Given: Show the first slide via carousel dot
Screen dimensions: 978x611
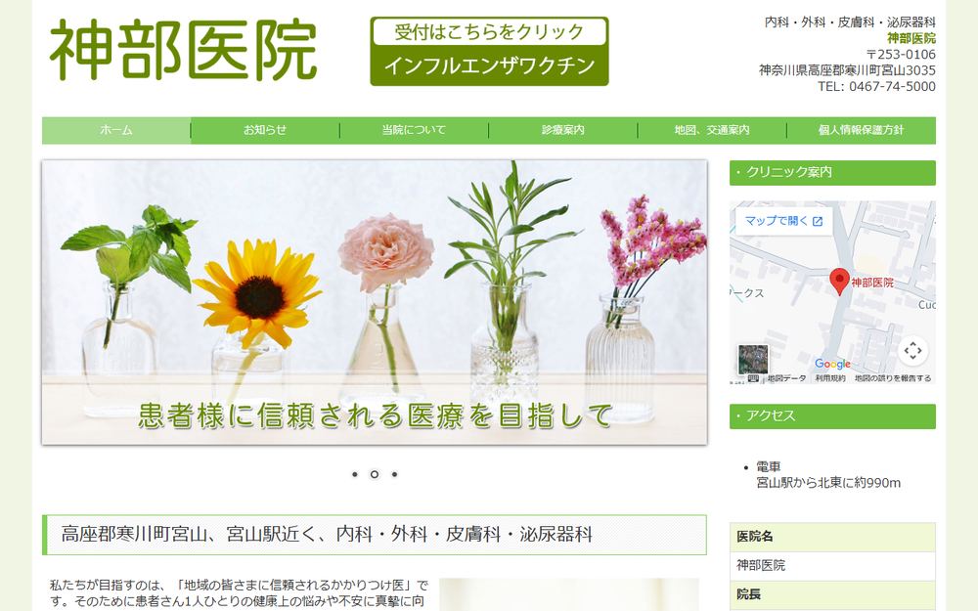Looking at the screenshot, I should (355, 474).
